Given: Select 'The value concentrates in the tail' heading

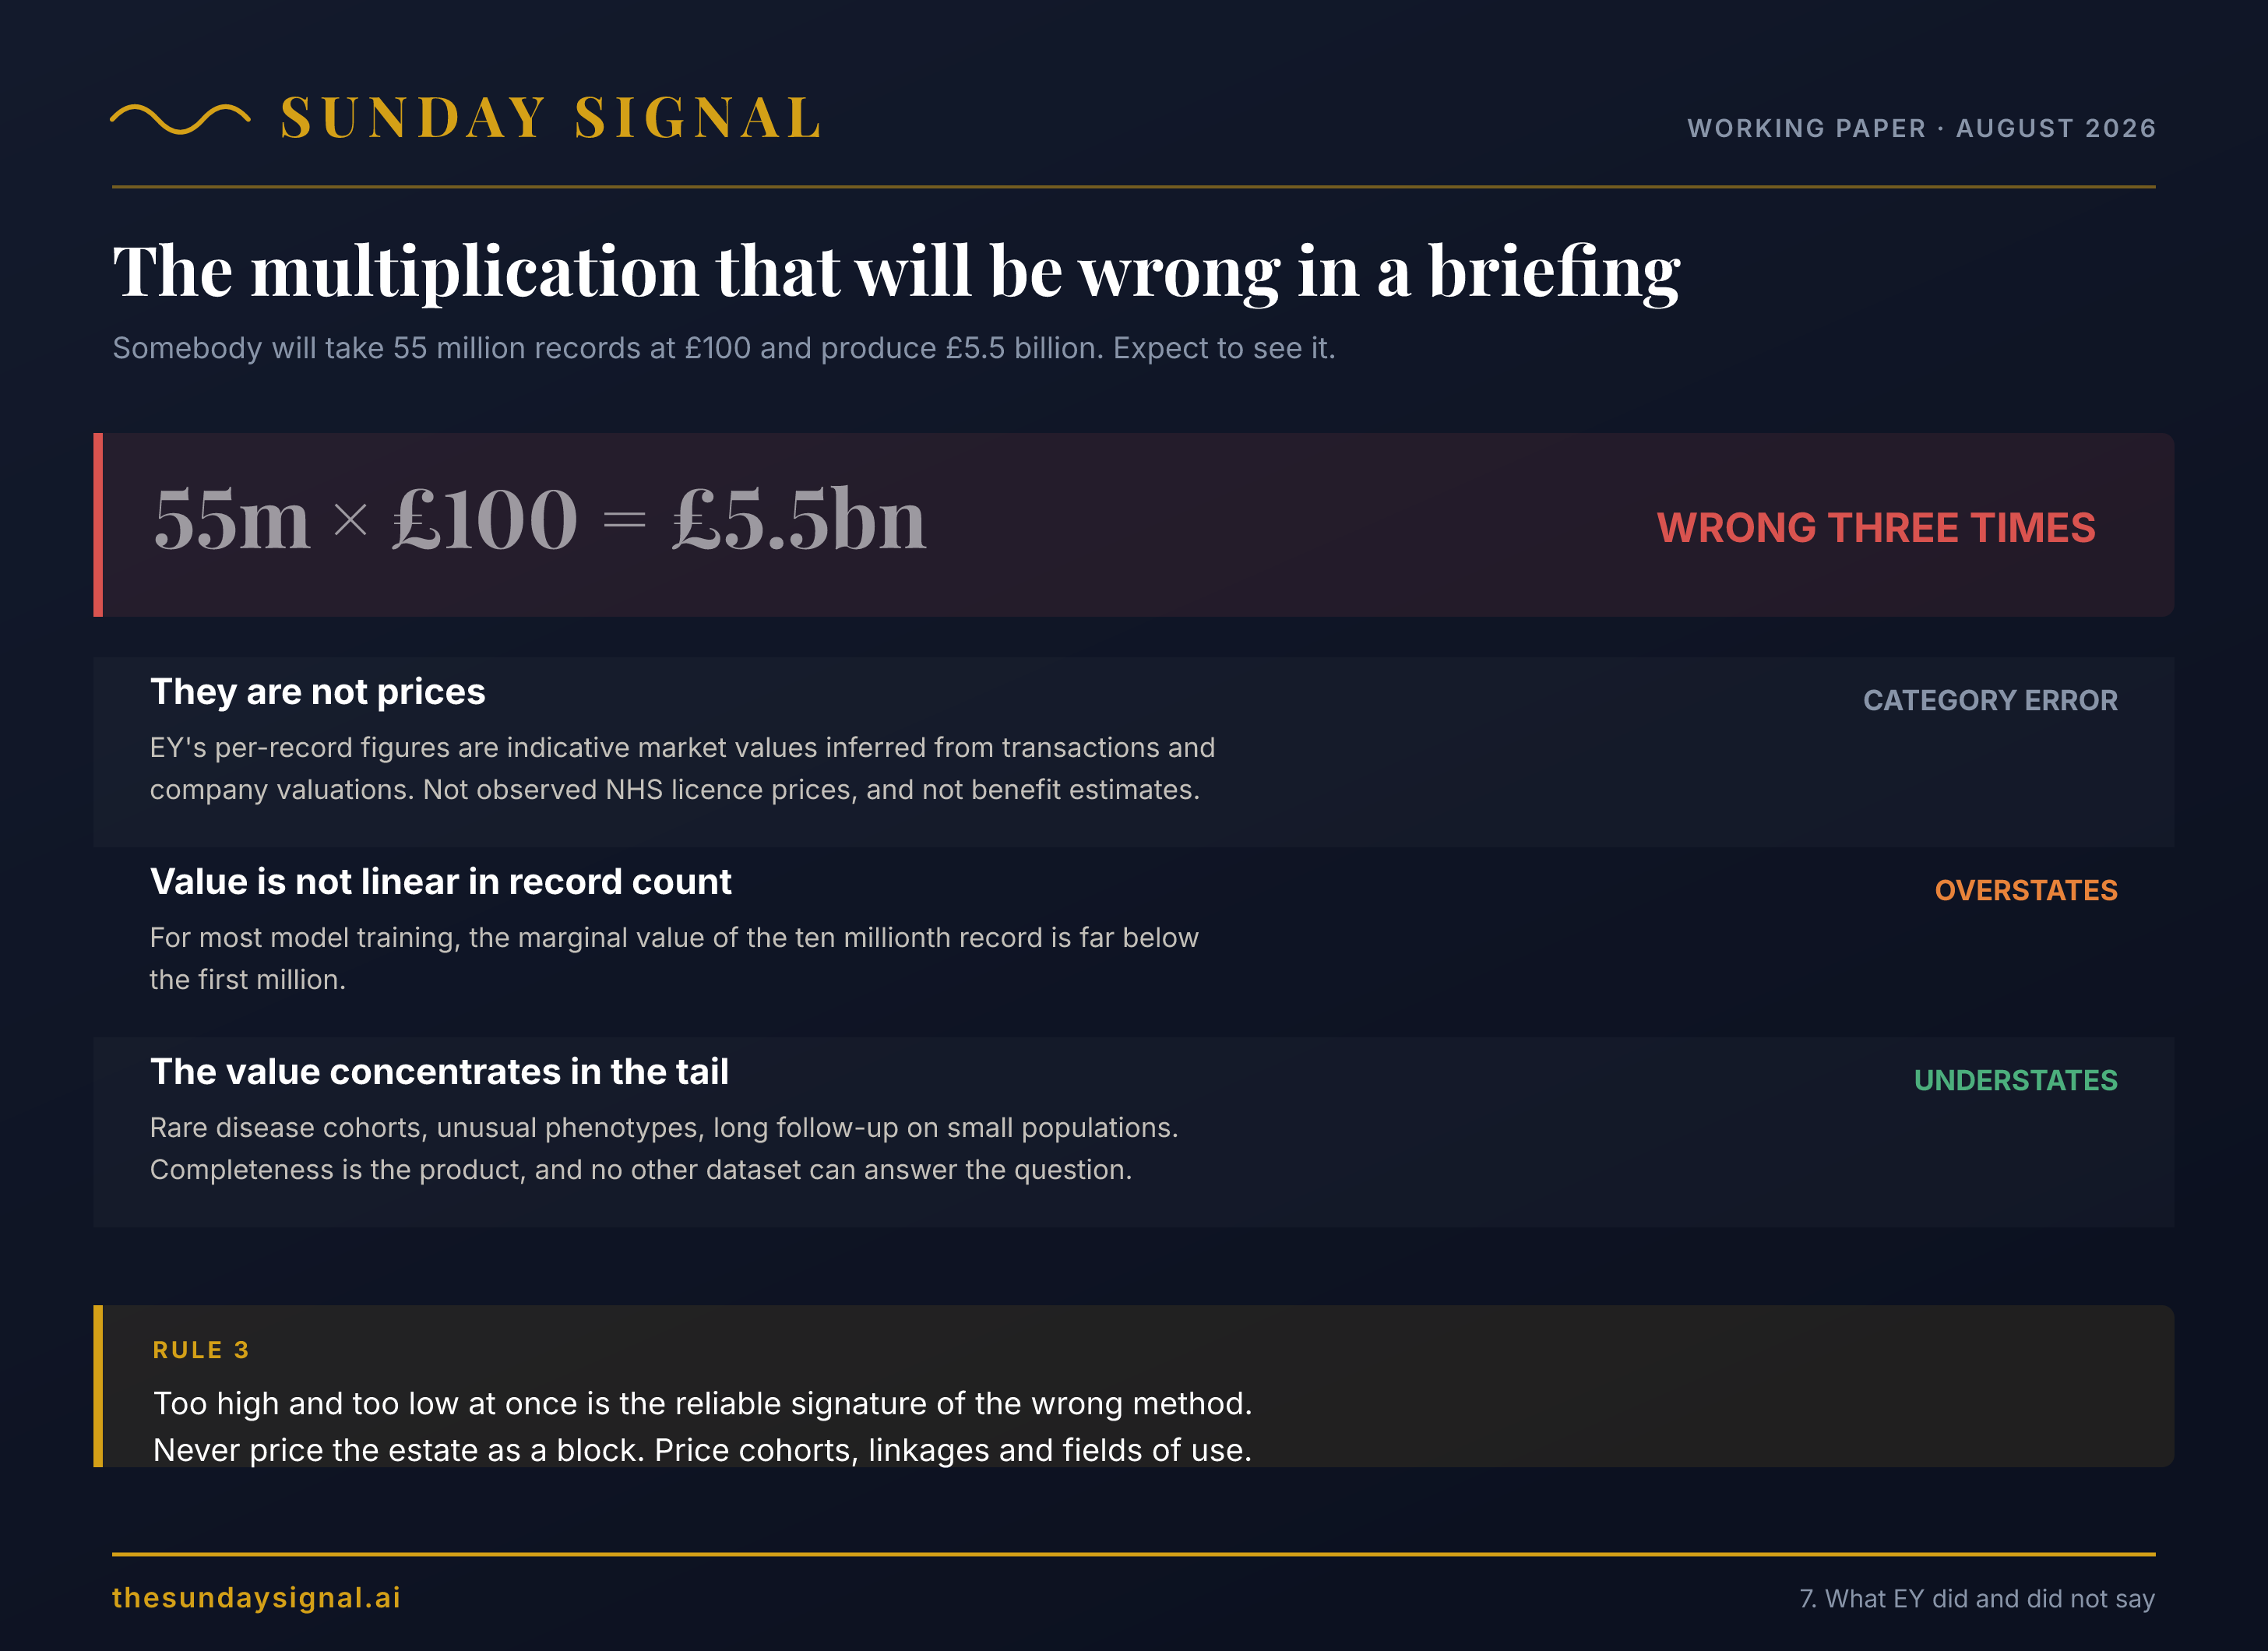Looking at the screenshot, I should pos(439,1072).
